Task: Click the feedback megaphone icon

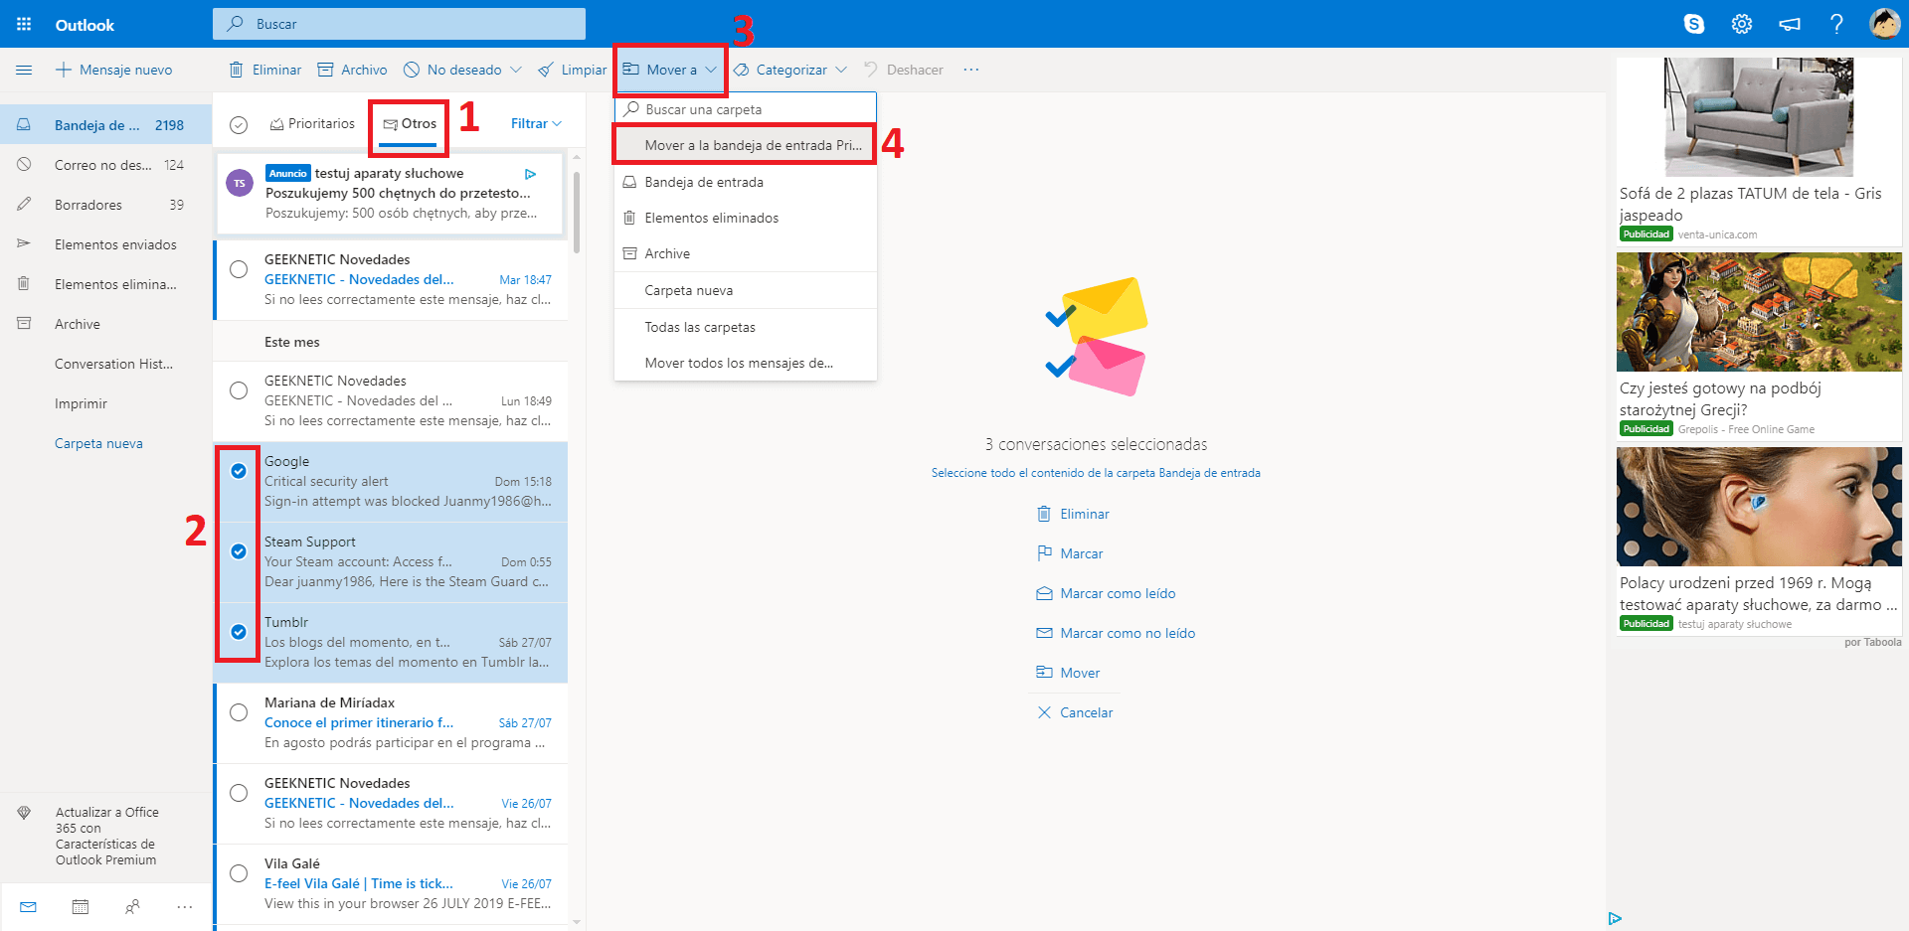Action: [x=1790, y=24]
